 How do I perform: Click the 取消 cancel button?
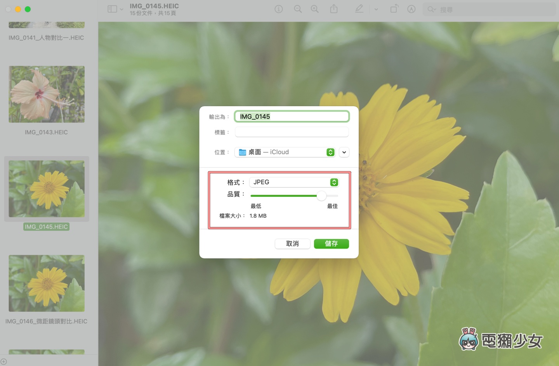pyautogui.click(x=292, y=244)
